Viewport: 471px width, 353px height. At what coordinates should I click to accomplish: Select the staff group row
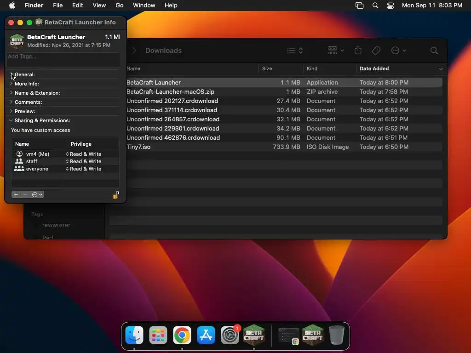coord(65,161)
